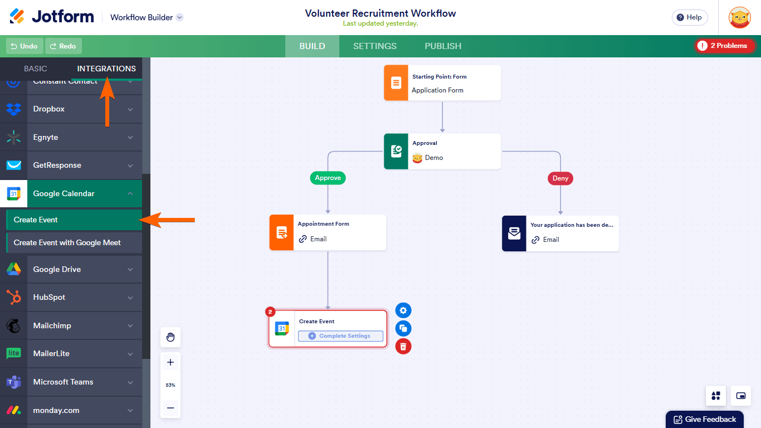Expand the Mailchimp chevron
The image size is (761, 428).
click(130, 325)
